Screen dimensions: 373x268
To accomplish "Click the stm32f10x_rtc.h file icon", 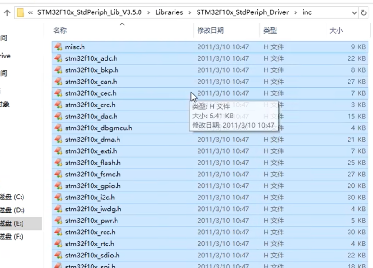I will [x=58, y=244].
